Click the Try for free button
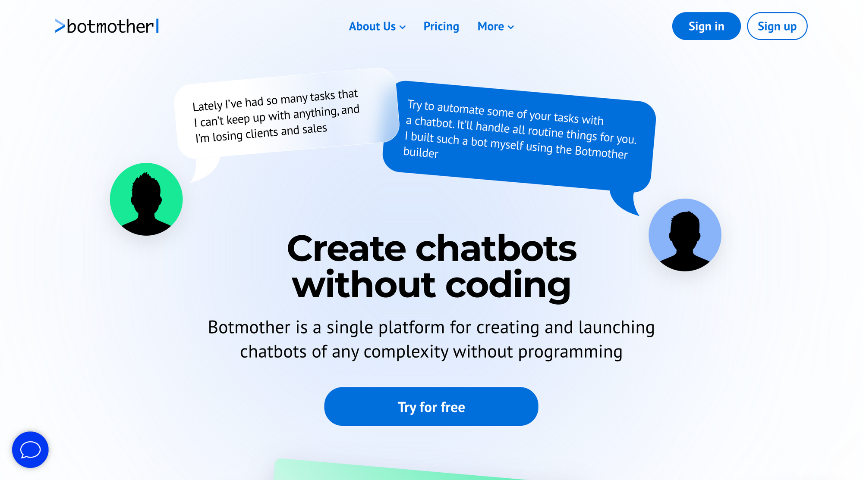 [431, 407]
